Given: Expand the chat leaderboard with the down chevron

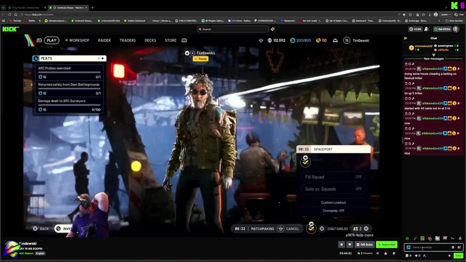Looking at the screenshot, I should point(434,55).
